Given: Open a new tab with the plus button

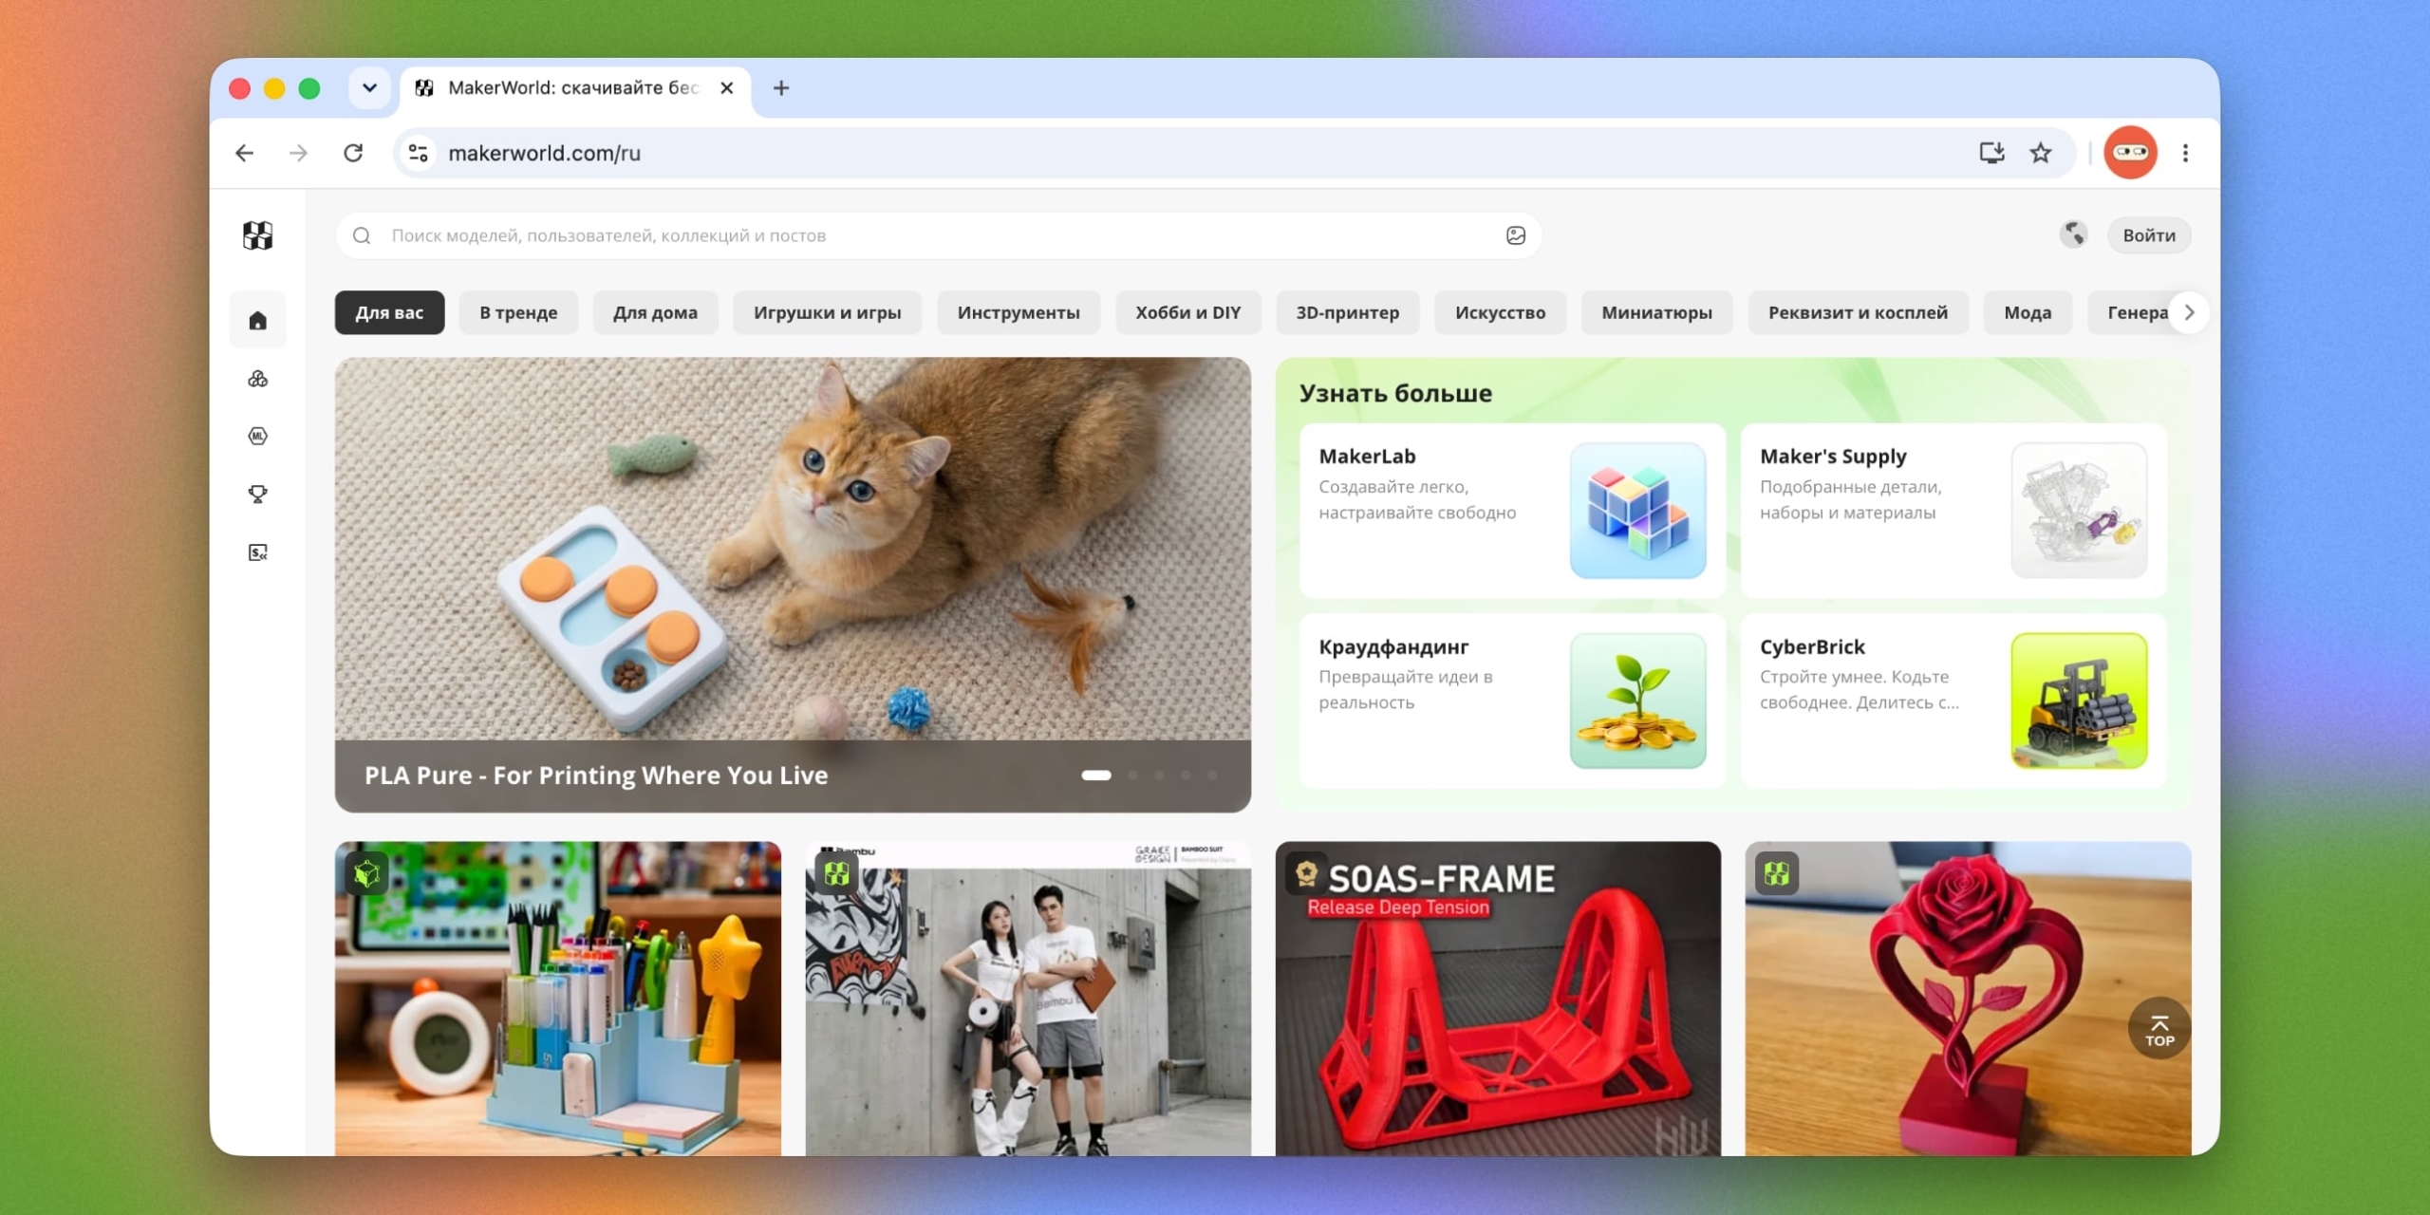Looking at the screenshot, I should tap(780, 88).
